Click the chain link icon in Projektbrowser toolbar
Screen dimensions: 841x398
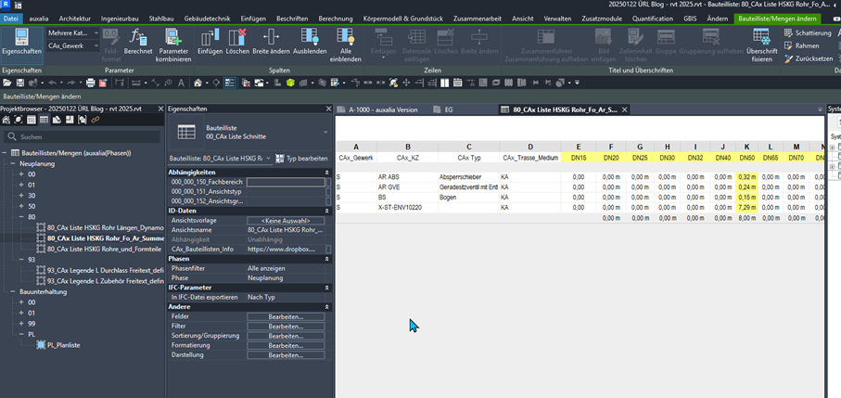pyautogui.click(x=96, y=120)
